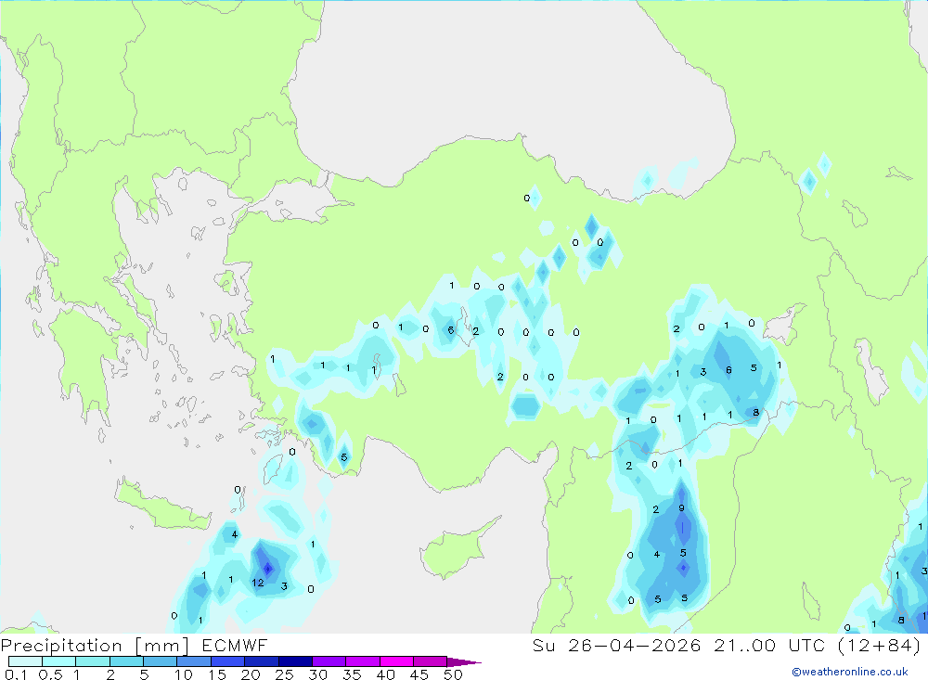Click the '15' legend scale label
Image resolution: width=928 pixels, height=680 pixels.
point(216,674)
